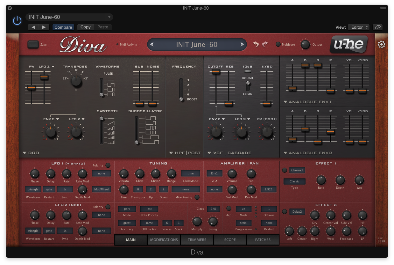Click the Amplifier Pan knob
The height and width of the screenshot is (265, 394).
tap(251, 174)
